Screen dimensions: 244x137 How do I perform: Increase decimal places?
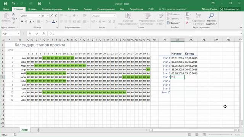coord(110,21)
